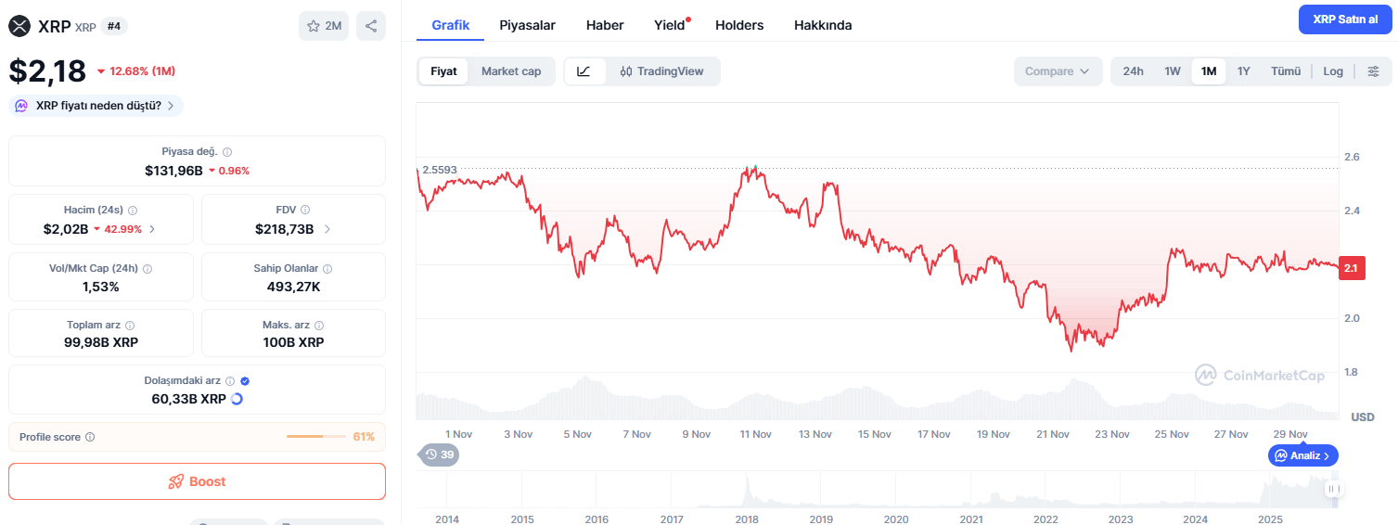This screenshot has width=1398, height=525.
Task: Open chart settings sliders icon
Action: tap(1374, 71)
